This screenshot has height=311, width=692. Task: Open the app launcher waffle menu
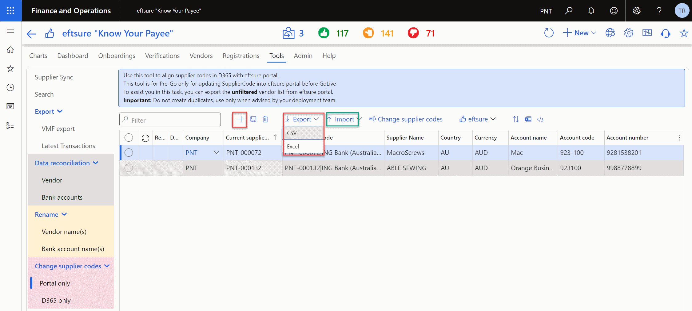11,11
